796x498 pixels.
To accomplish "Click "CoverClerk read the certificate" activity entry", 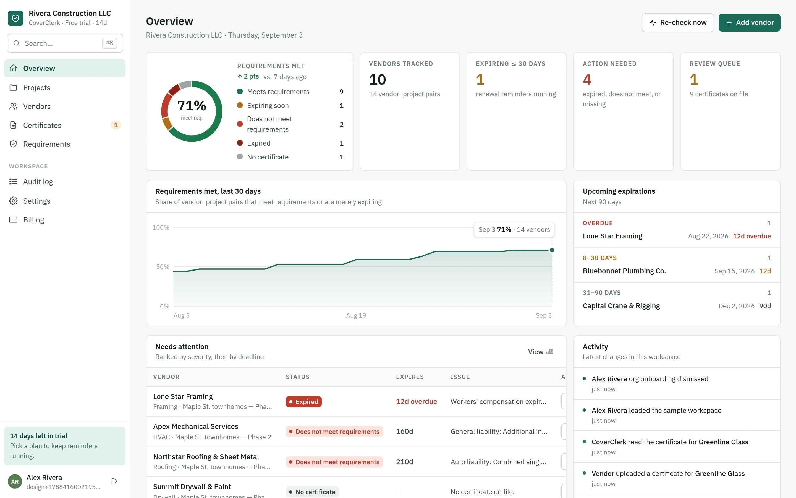I will point(677,447).
